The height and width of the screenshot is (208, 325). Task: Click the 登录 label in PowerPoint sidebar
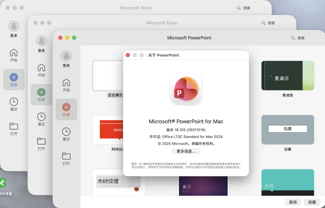point(66,65)
